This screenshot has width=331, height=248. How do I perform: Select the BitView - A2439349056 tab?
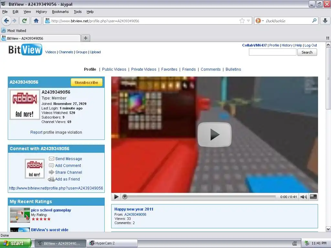tap(40, 38)
